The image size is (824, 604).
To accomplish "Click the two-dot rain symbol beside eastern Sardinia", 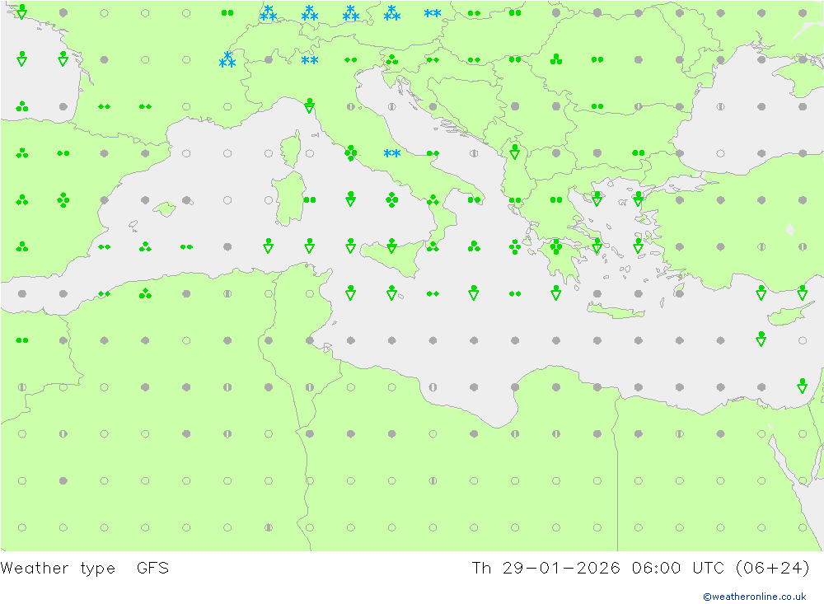I will 310,199.
